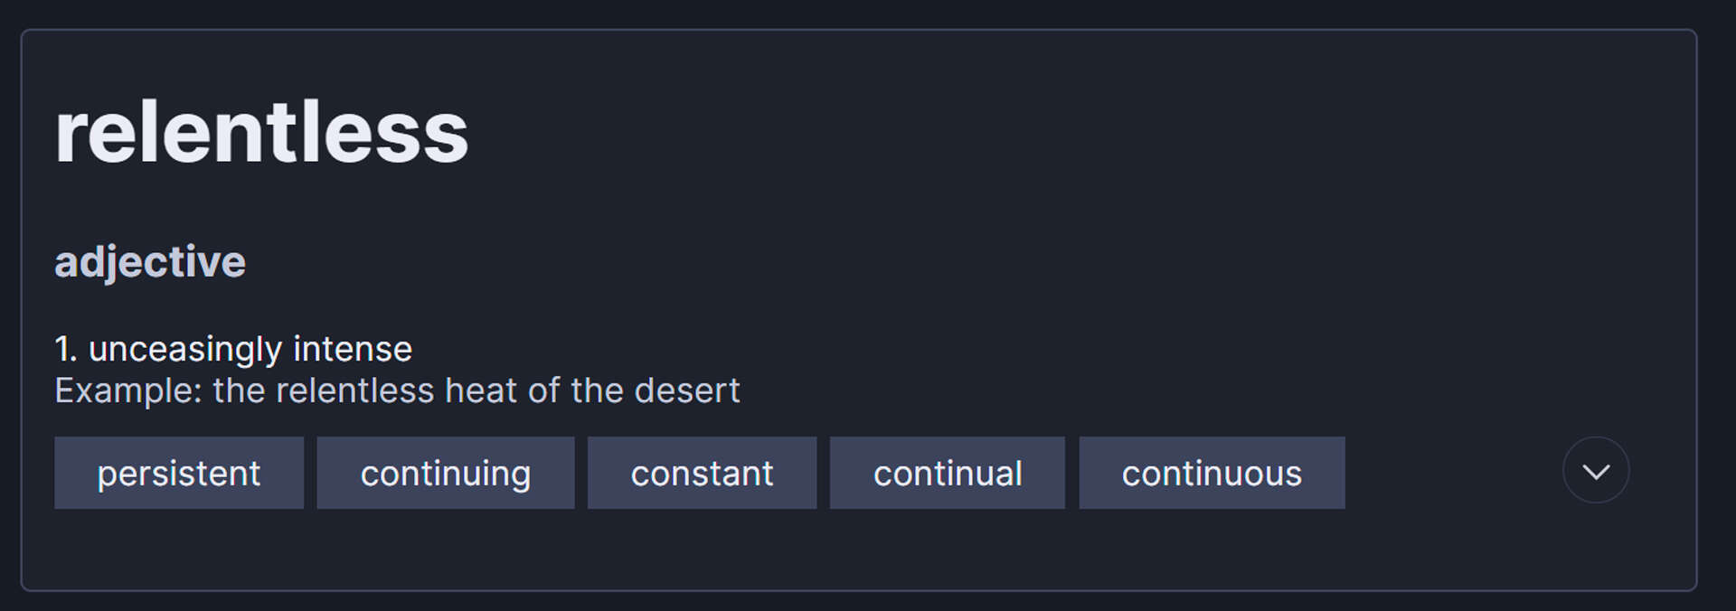Select the 'persistent' synonym chip

pyautogui.click(x=179, y=473)
